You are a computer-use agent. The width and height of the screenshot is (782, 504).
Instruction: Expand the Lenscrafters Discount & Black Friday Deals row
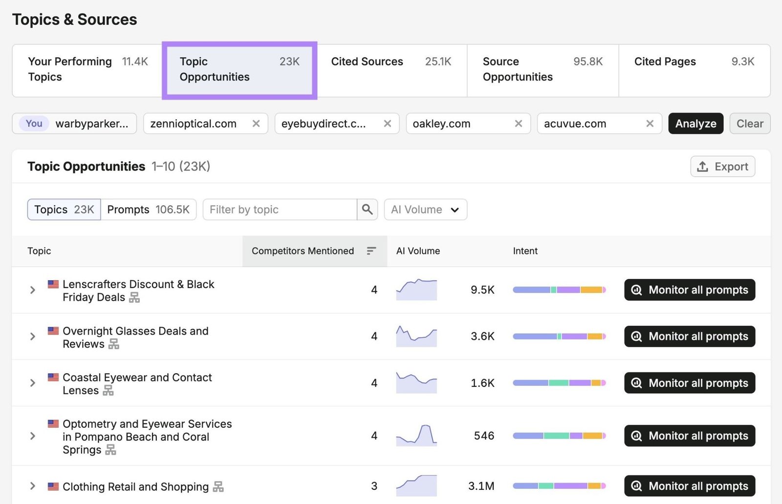[32, 290]
